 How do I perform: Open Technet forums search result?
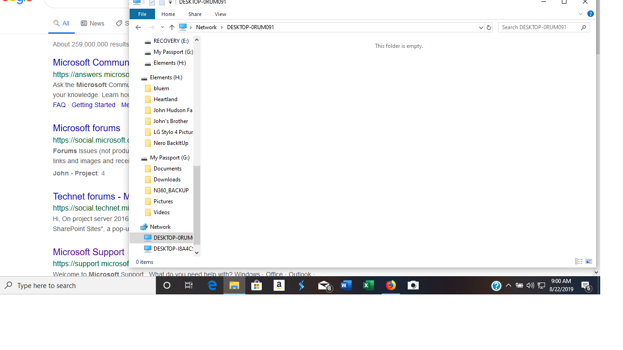(x=91, y=196)
